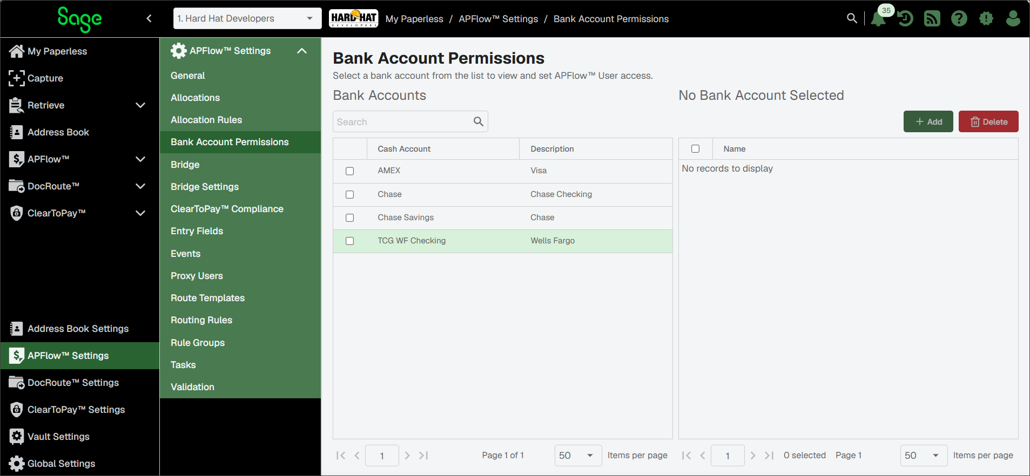This screenshot has width=1030, height=476.
Task: Expand the Retrieve menu chevron
Action: click(140, 105)
